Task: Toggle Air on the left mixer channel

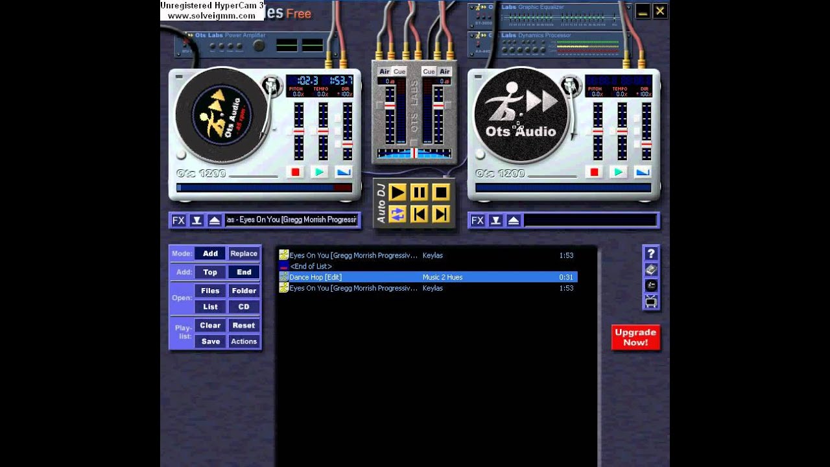Action: click(x=385, y=71)
